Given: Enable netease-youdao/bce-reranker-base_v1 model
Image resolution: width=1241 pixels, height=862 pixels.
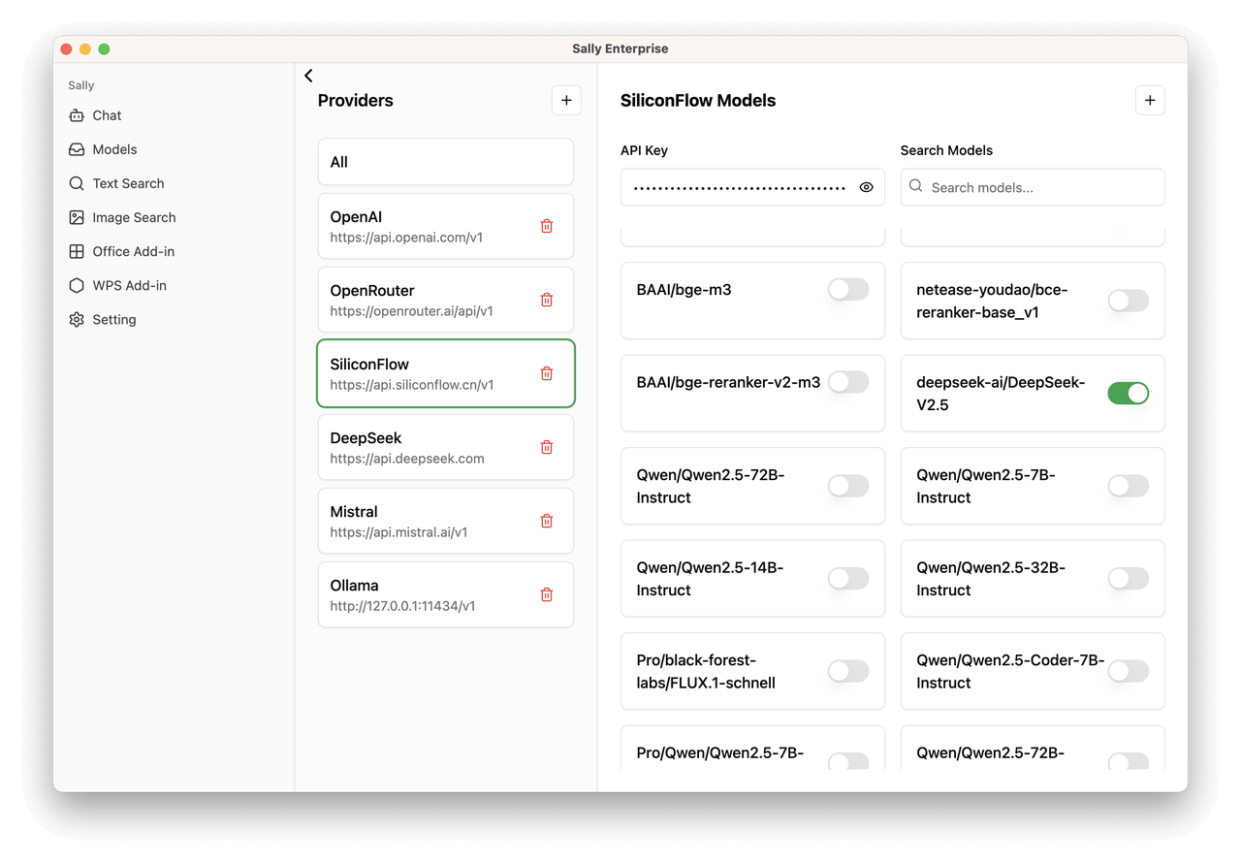Looking at the screenshot, I should (x=1129, y=301).
